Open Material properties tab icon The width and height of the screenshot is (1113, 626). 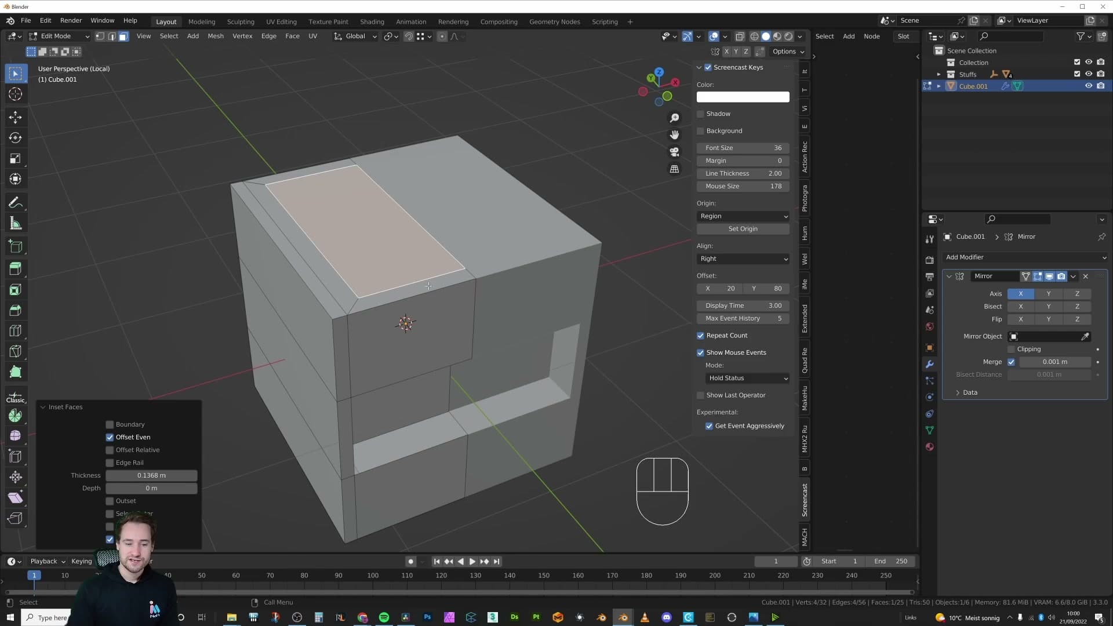pyautogui.click(x=930, y=447)
